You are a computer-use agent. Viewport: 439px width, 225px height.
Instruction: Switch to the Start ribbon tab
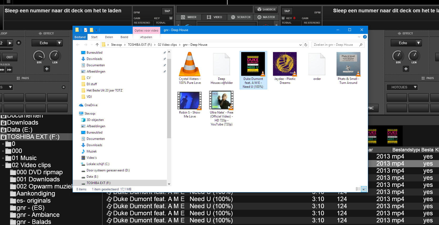coord(94,37)
